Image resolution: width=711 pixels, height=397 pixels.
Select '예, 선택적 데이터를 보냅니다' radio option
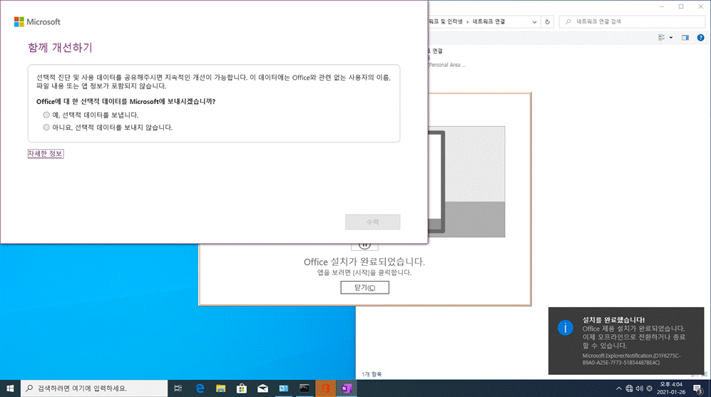point(46,115)
